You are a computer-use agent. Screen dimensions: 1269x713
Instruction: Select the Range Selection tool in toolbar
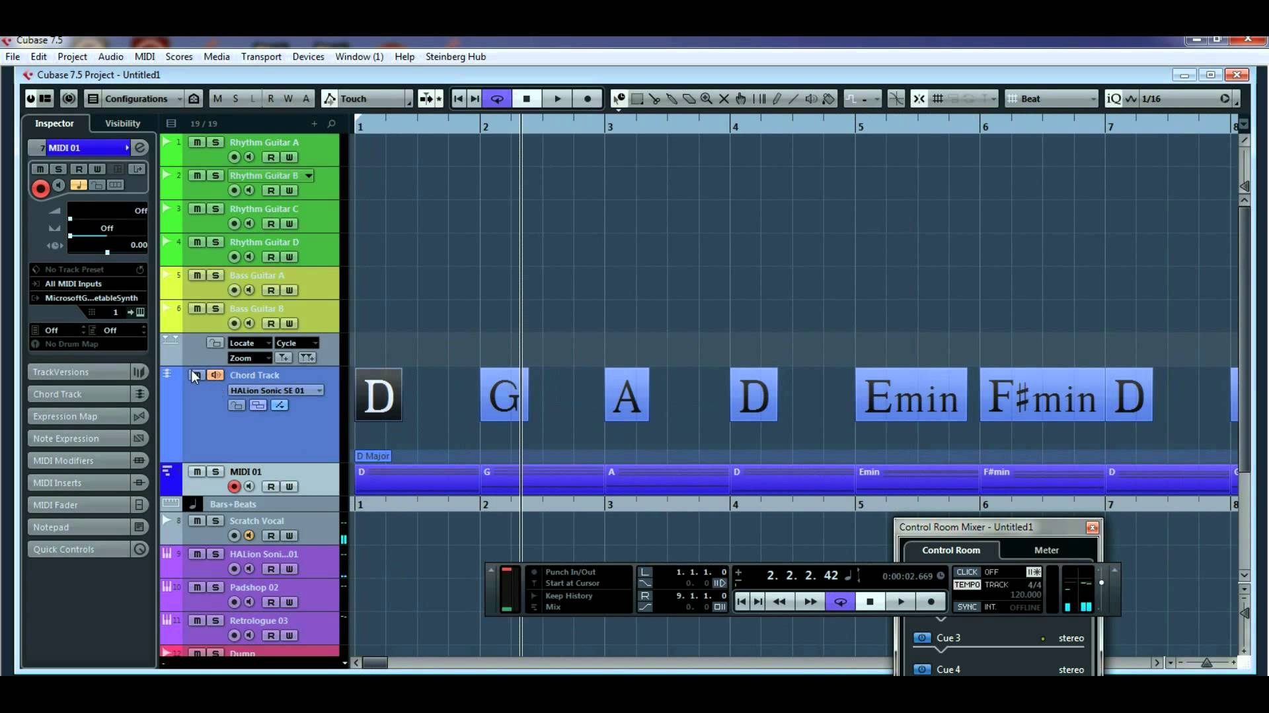point(637,99)
